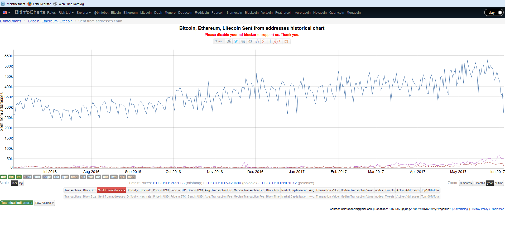505x226 pixels.
Task: Switch to the Market Capitalization tab
Action: pyautogui.click(x=294, y=190)
